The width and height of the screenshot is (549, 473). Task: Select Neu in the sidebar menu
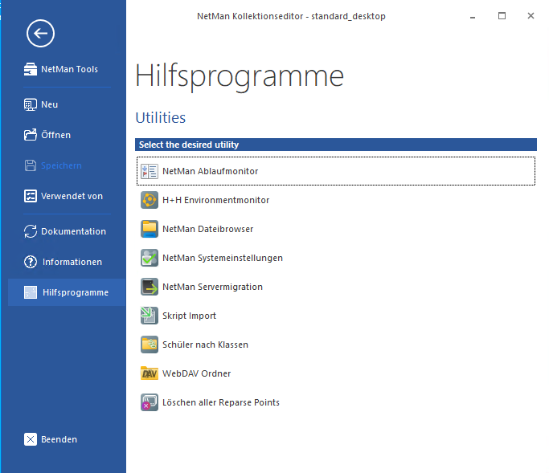[x=49, y=104]
